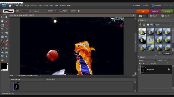The image size is (174, 97).
Task: Toggle the Aligned checkbox
Action: pyautogui.click(x=62, y=11)
